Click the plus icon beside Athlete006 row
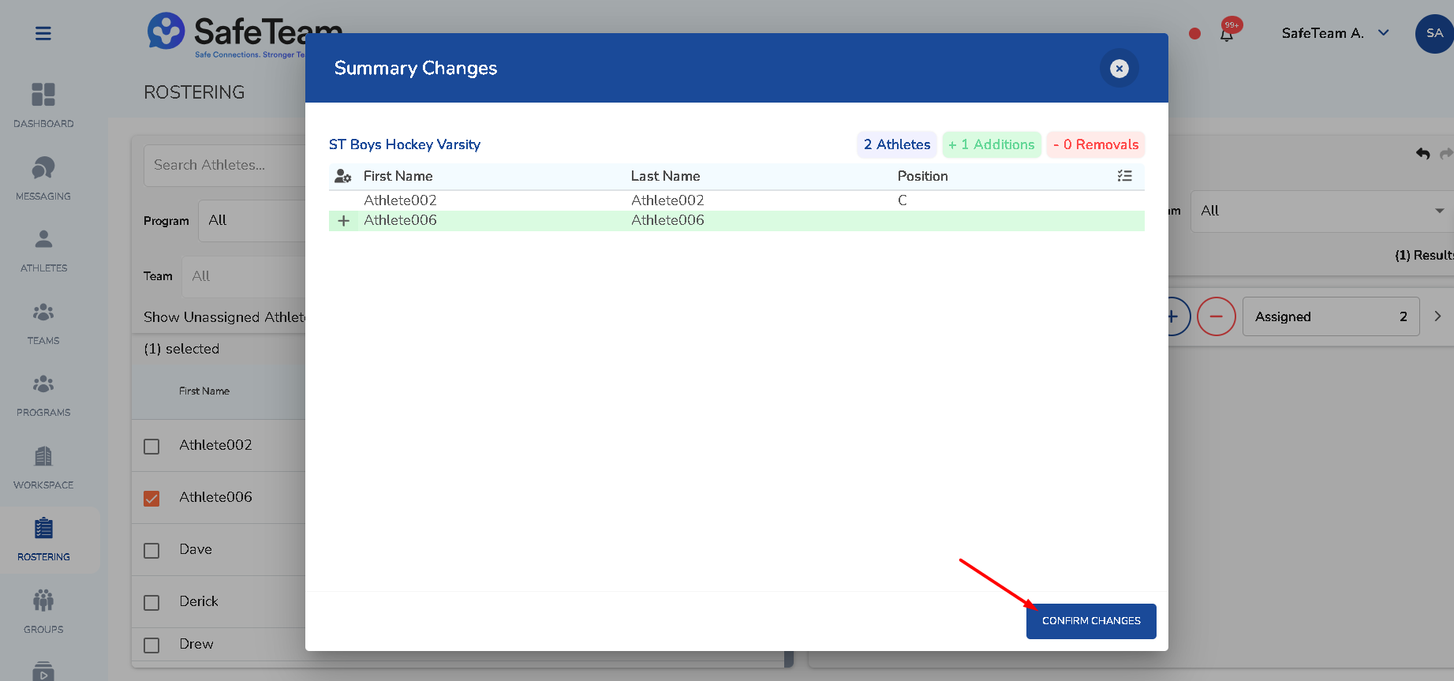Screen dimensions: 1454x681 [x=344, y=221]
